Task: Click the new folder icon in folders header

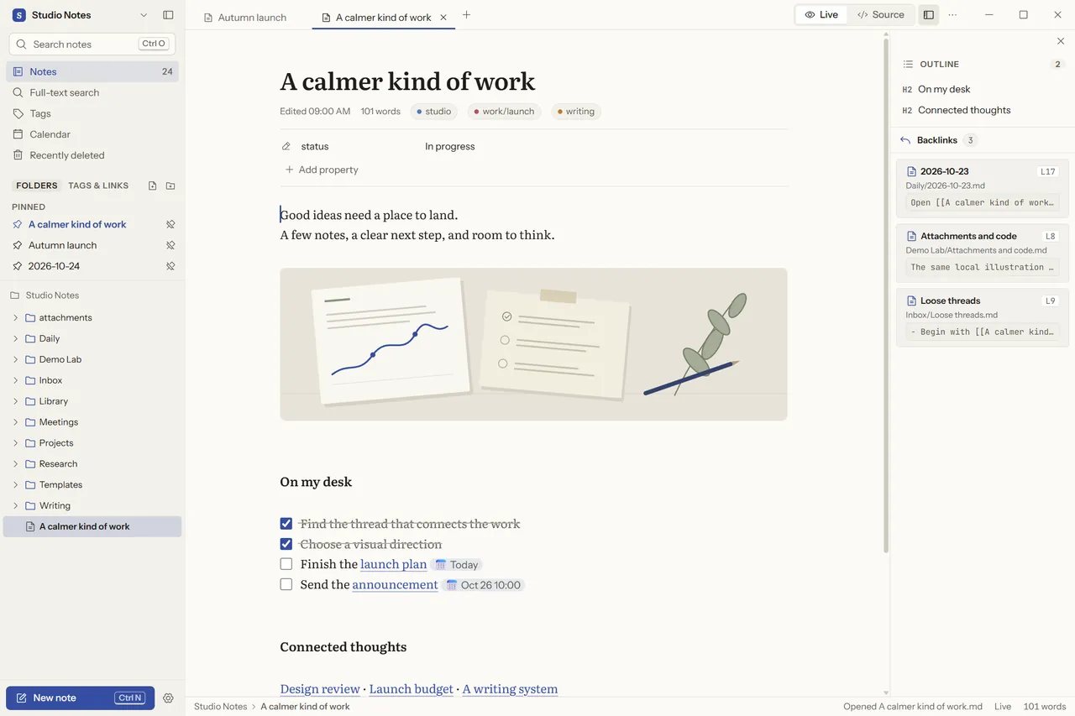Action: tap(170, 186)
